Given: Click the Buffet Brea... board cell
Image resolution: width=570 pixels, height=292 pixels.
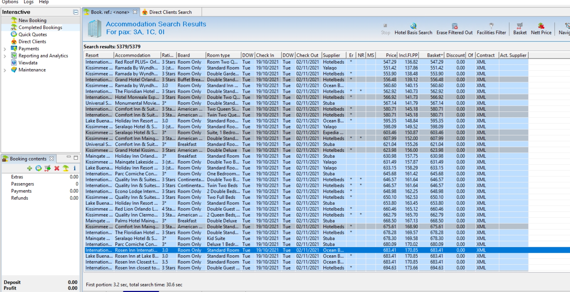Looking at the screenshot, I should coord(191,80).
